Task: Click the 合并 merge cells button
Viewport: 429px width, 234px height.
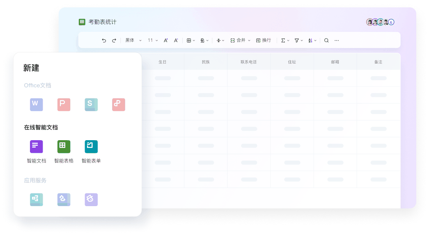Action: point(238,41)
